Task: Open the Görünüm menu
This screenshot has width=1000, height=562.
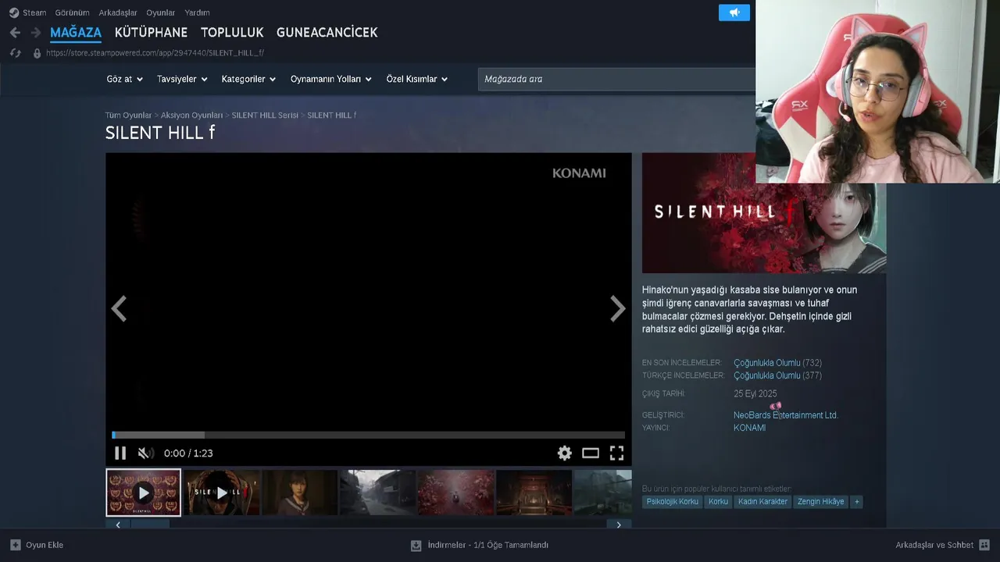Action: pyautogui.click(x=72, y=12)
